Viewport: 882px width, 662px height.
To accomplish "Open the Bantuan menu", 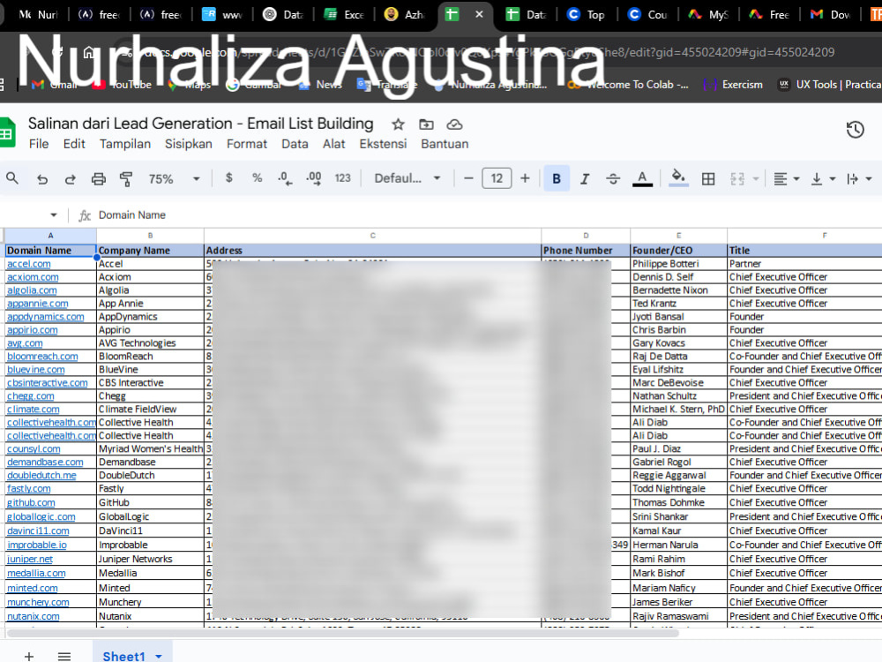I will (445, 144).
